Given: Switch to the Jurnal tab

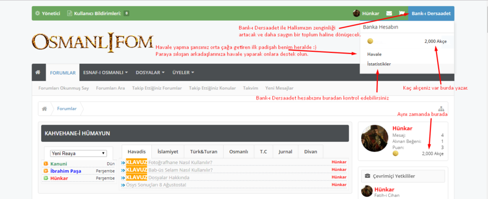Looking at the screenshot, I should point(285,151).
